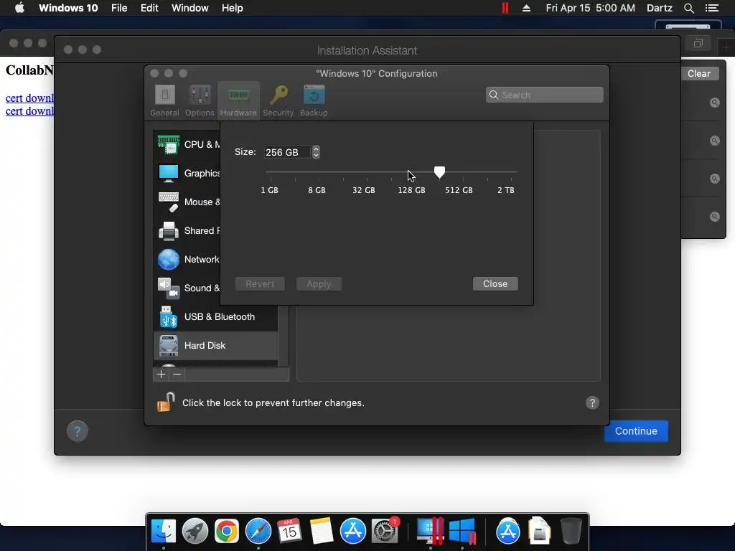Open Finder from the Dock
The width and height of the screenshot is (735, 551).
tap(164, 532)
